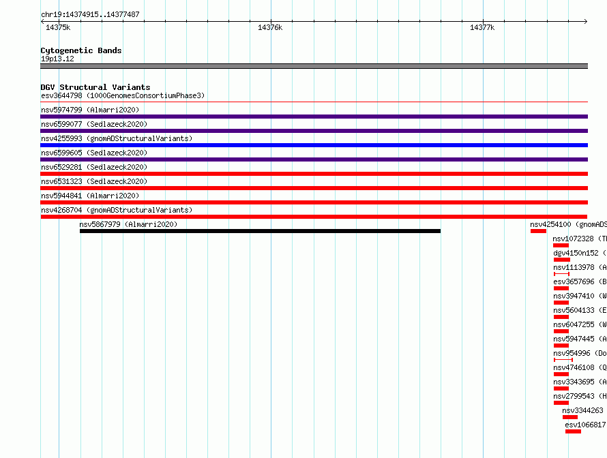Click the black nsv5867979 variant bar
This screenshot has width=607, height=458.
260,231
